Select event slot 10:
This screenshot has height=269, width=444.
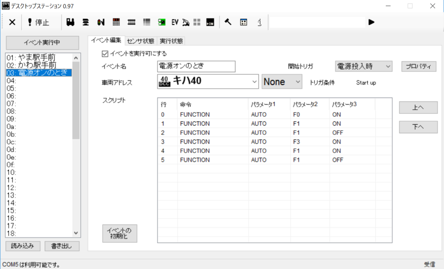(x=39, y=172)
